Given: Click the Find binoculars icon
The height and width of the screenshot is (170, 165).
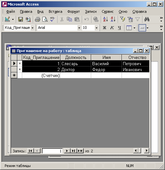Looking at the screenshot, I should [x=147, y=19].
